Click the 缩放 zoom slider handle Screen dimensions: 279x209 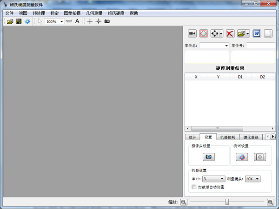tap(227, 202)
